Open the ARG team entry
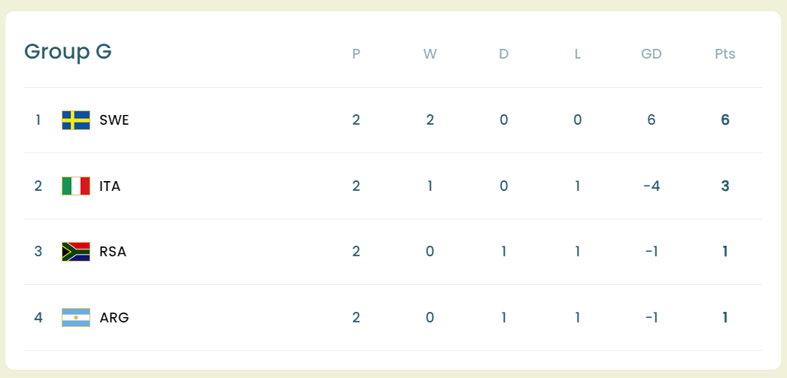The image size is (787, 378). click(114, 317)
